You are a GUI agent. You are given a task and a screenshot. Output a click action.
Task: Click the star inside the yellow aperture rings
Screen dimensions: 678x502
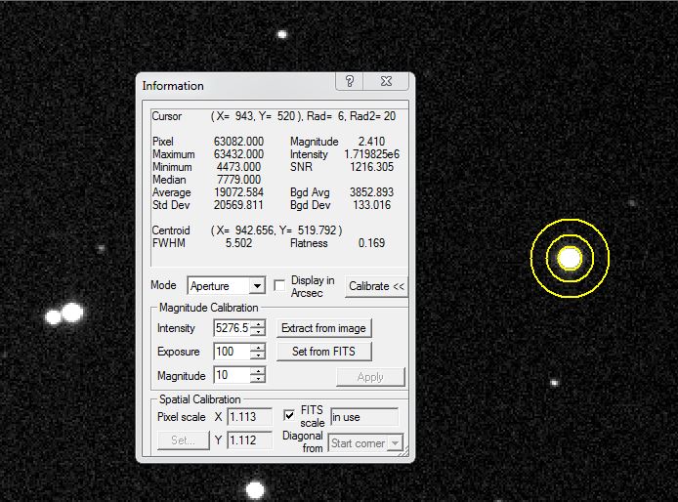[x=570, y=258]
